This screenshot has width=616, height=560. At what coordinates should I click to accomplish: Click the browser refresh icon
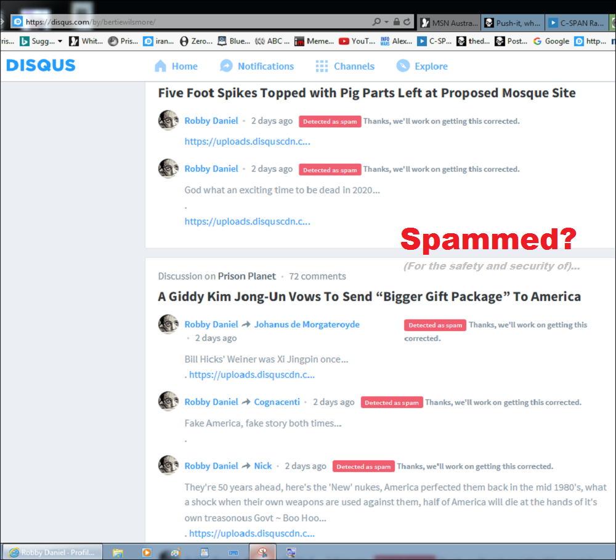[407, 22]
